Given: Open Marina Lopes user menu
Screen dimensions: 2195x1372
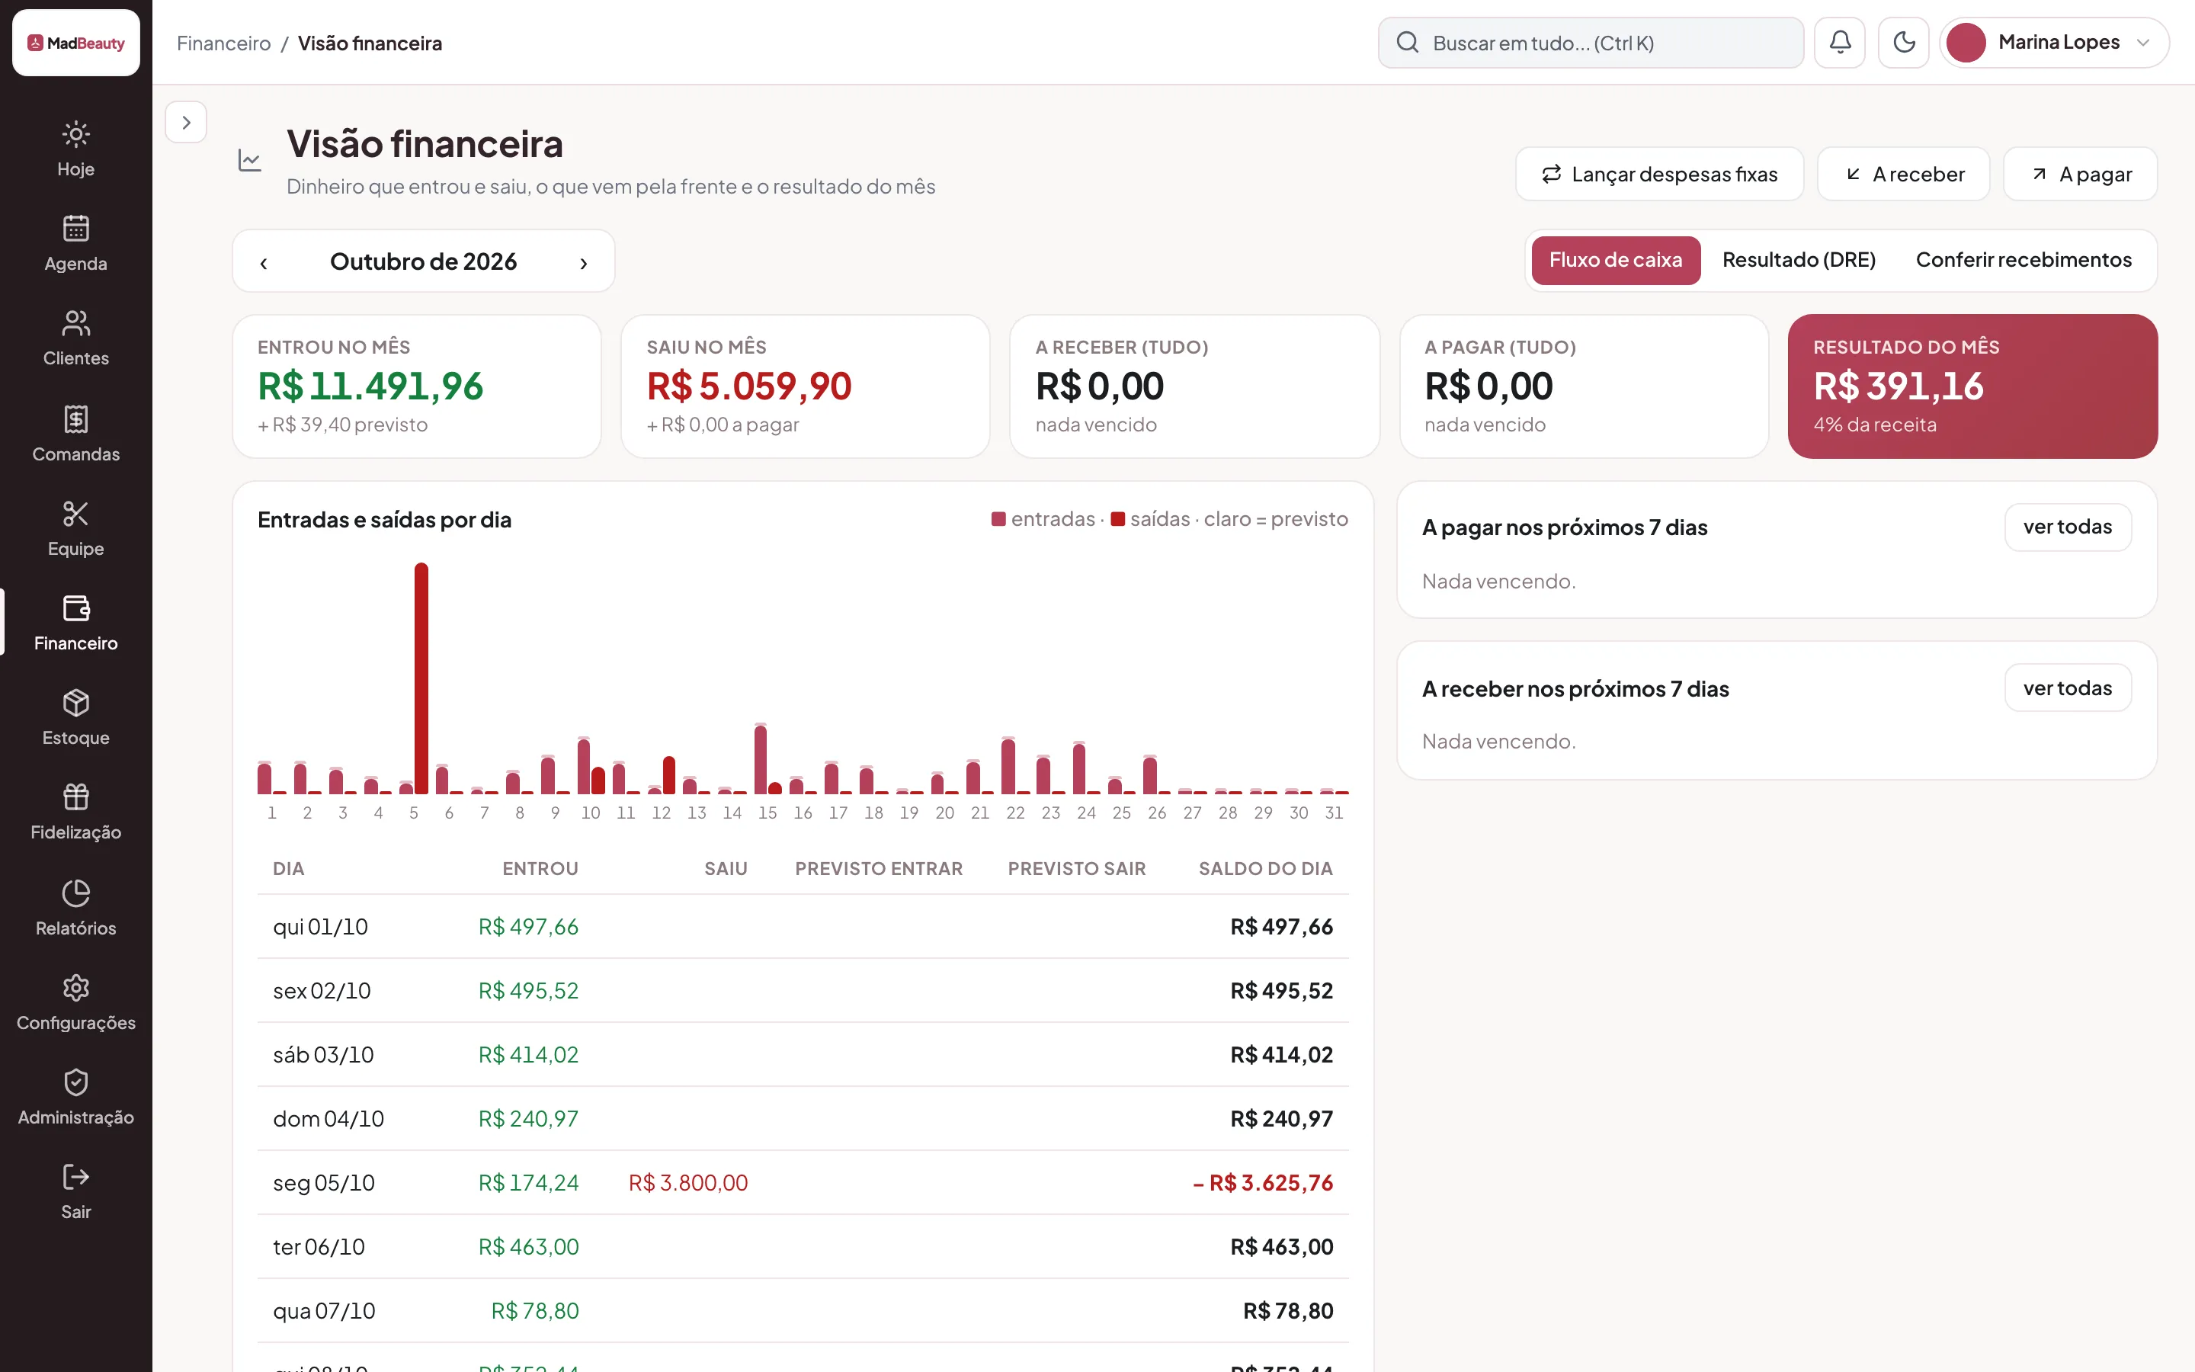Looking at the screenshot, I should [x=2055, y=43].
